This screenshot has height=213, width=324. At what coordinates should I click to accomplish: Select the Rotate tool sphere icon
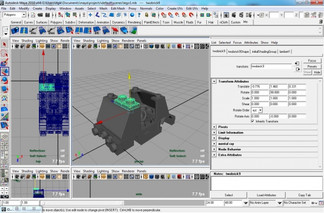(x=4, y=80)
